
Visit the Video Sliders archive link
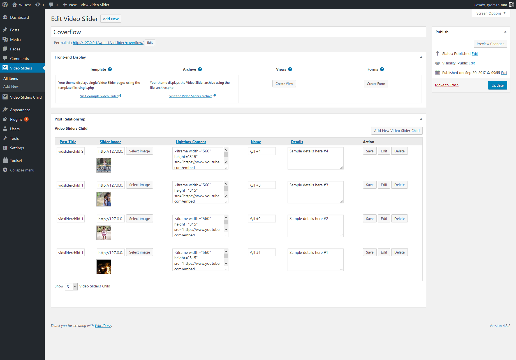(x=192, y=96)
